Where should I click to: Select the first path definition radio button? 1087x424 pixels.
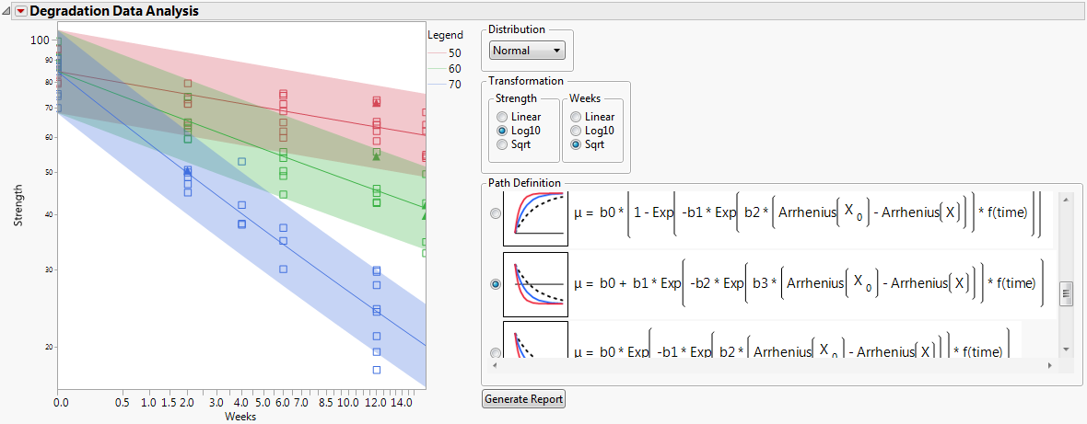[x=496, y=213]
